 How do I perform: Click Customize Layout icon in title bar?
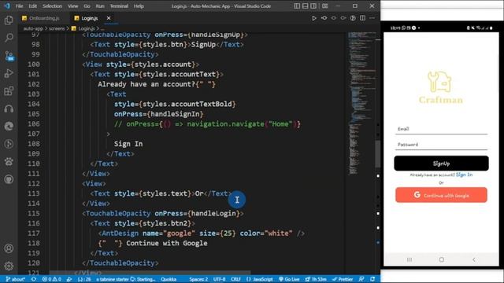(325, 6)
